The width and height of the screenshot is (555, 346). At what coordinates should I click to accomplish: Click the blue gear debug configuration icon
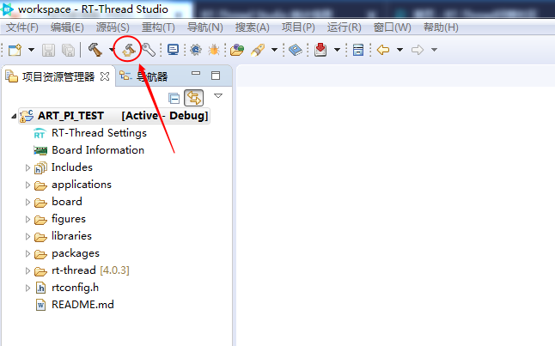pyautogui.click(x=196, y=50)
